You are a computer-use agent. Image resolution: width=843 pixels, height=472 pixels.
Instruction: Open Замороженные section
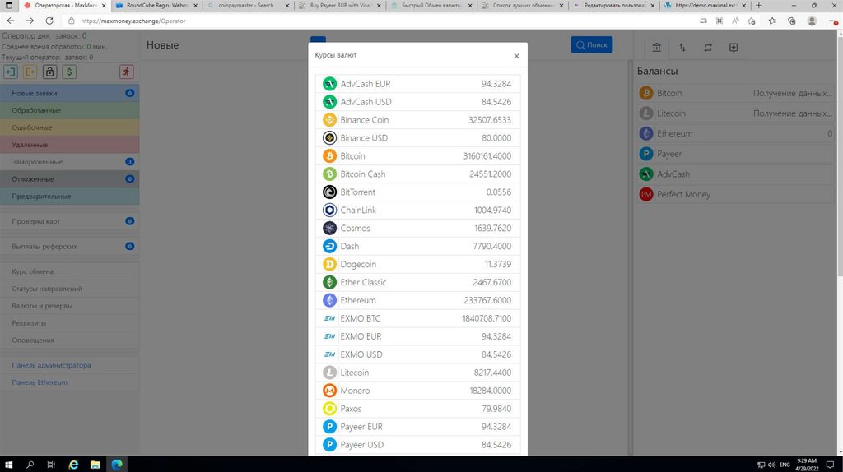[69, 162]
